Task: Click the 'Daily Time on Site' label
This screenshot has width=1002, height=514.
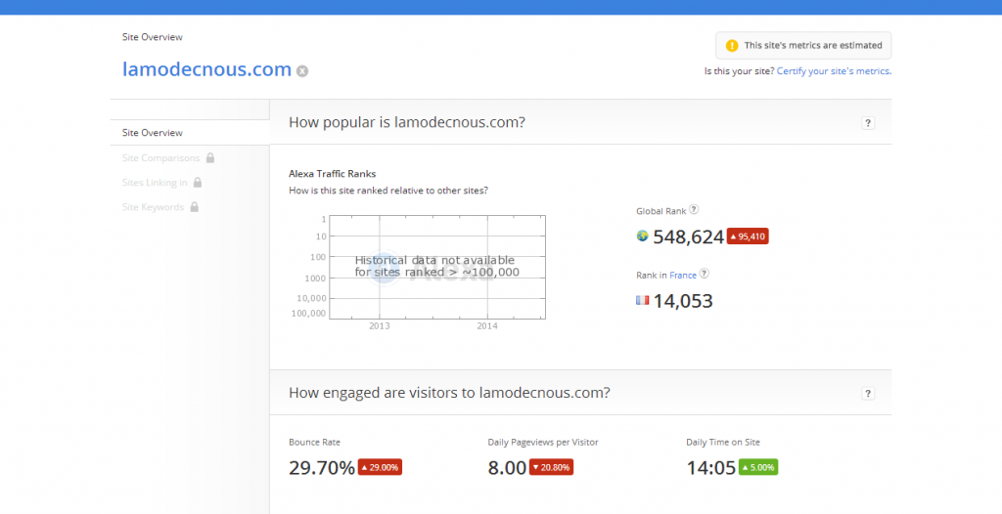Action: [x=723, y=442]
